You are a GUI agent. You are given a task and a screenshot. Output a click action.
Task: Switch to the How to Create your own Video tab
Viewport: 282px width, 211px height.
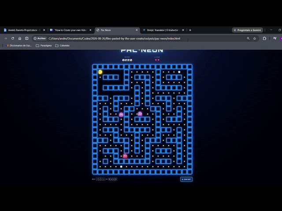coord(70,30)
